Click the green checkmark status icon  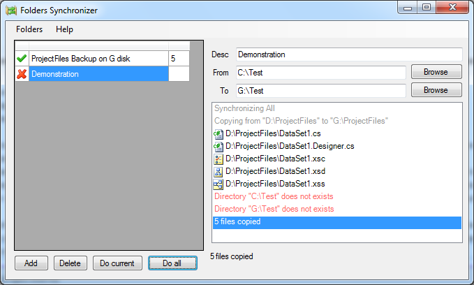pyautogui.click(x=22, y=59)
